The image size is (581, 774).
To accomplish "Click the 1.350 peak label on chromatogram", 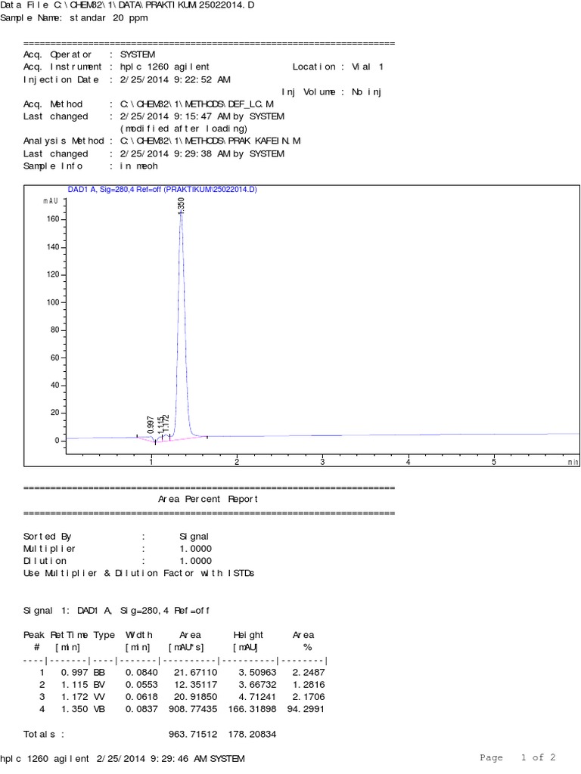I will click(x=181, y=206).
